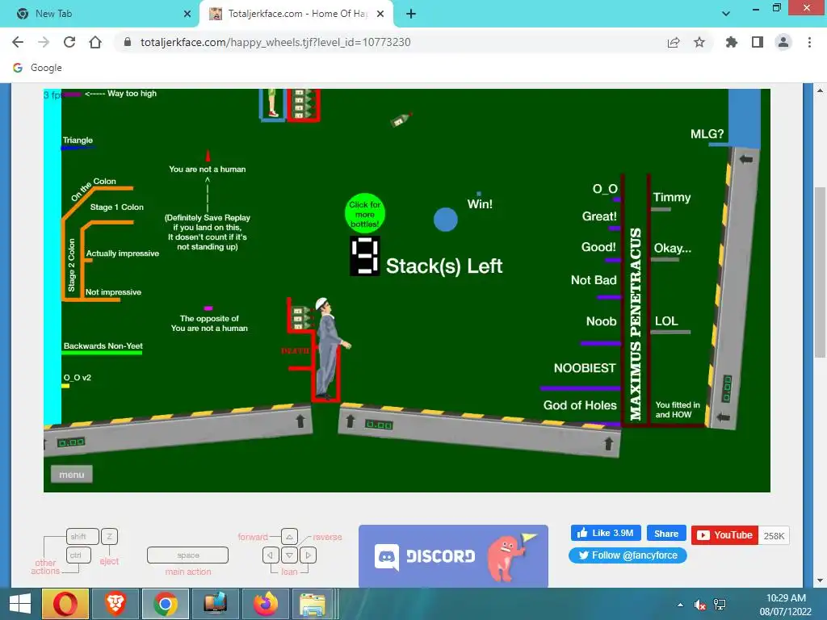Click the address bar URL

[275, 42]
